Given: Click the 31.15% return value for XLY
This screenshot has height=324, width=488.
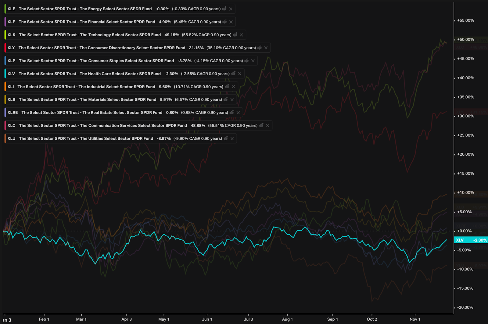Looking at the screenshot, I should 196,48.
